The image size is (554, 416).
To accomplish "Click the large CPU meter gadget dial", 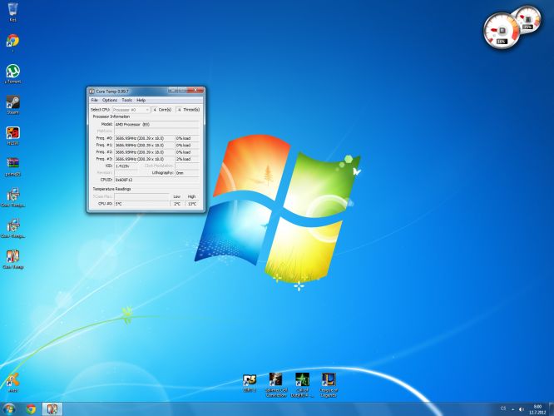I will click(501, 31).
